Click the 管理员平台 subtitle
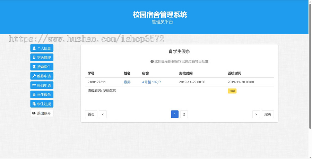The height and width of the screenshot is (159, 312). [x=162, y=22]
